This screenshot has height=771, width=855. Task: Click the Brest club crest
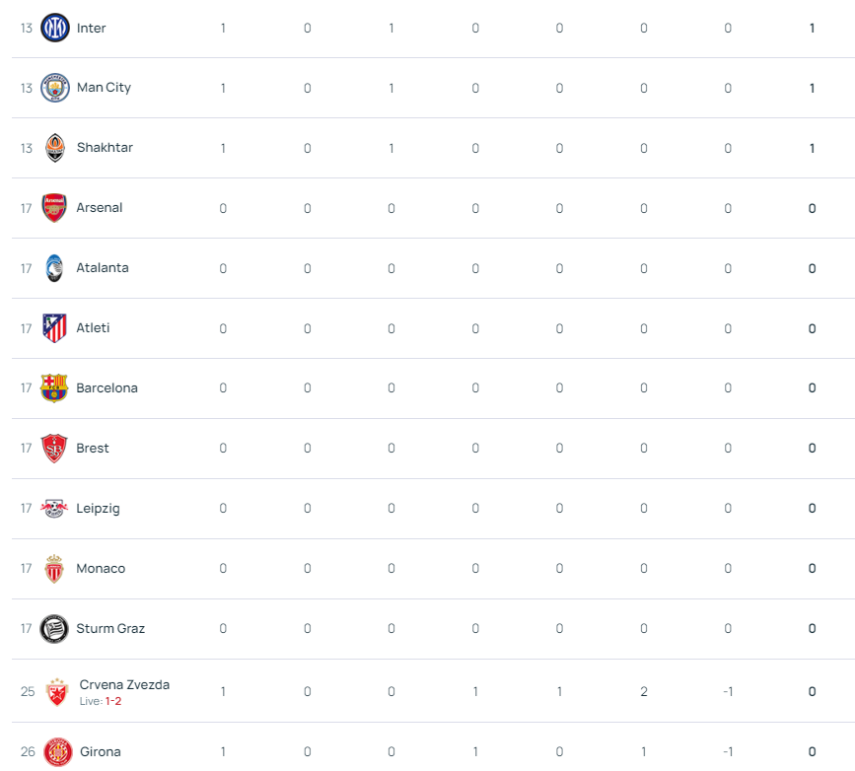(x=54, y=449)
